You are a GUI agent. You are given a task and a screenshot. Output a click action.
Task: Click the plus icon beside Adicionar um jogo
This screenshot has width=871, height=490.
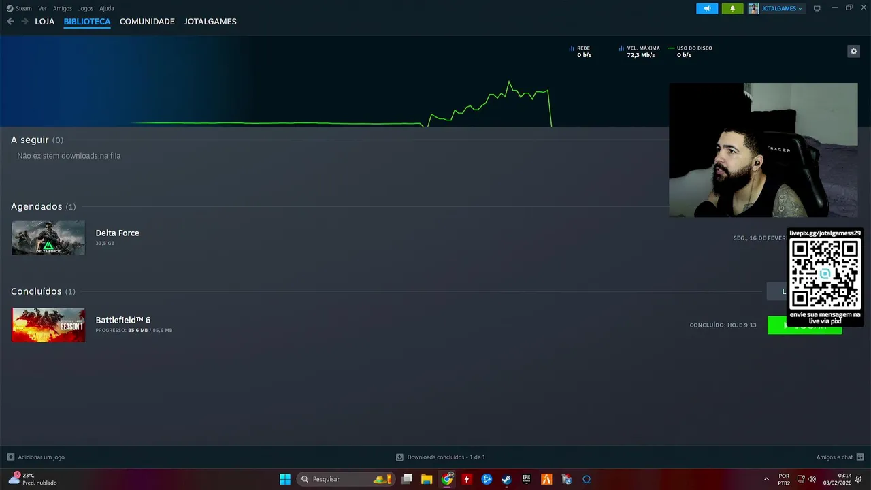click(x=10, y=457)
